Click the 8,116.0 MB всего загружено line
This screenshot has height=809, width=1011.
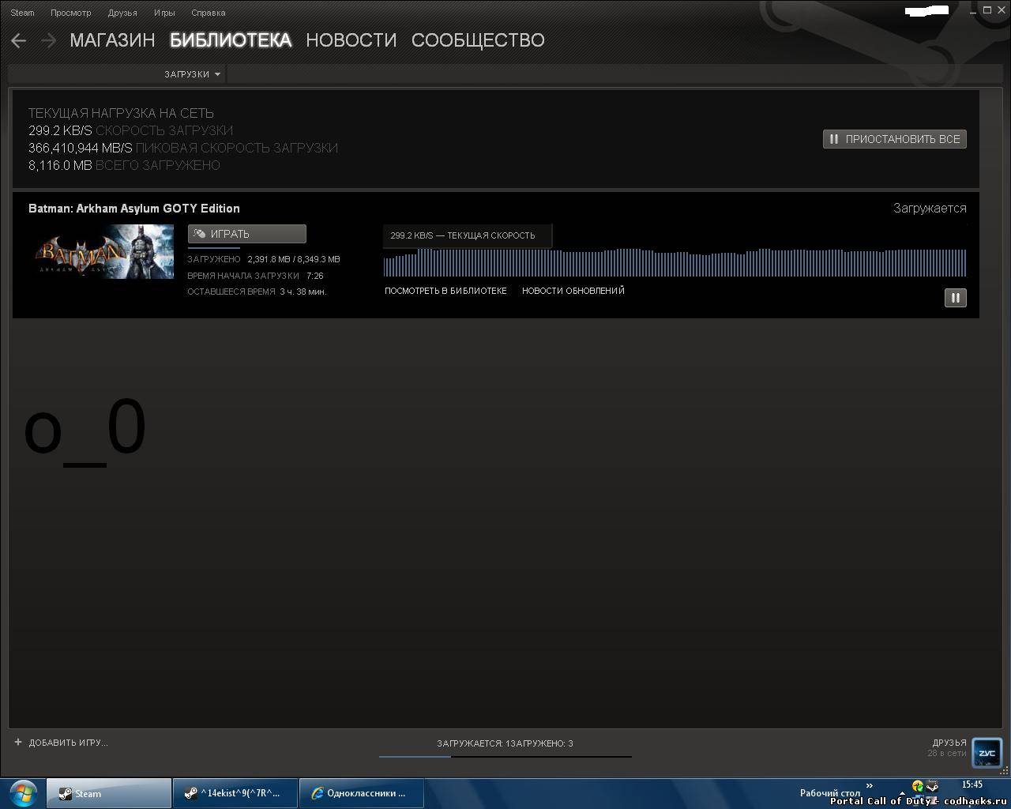tap(124, 165)
